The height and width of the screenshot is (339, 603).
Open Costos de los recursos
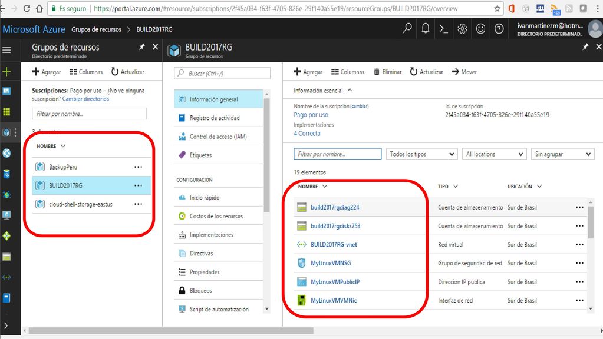(219, 216)
